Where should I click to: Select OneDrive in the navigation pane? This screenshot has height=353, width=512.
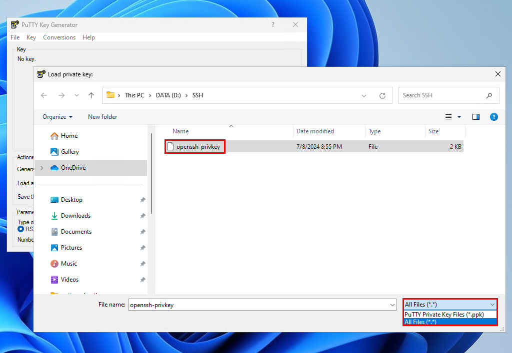[x=91, y=168]
